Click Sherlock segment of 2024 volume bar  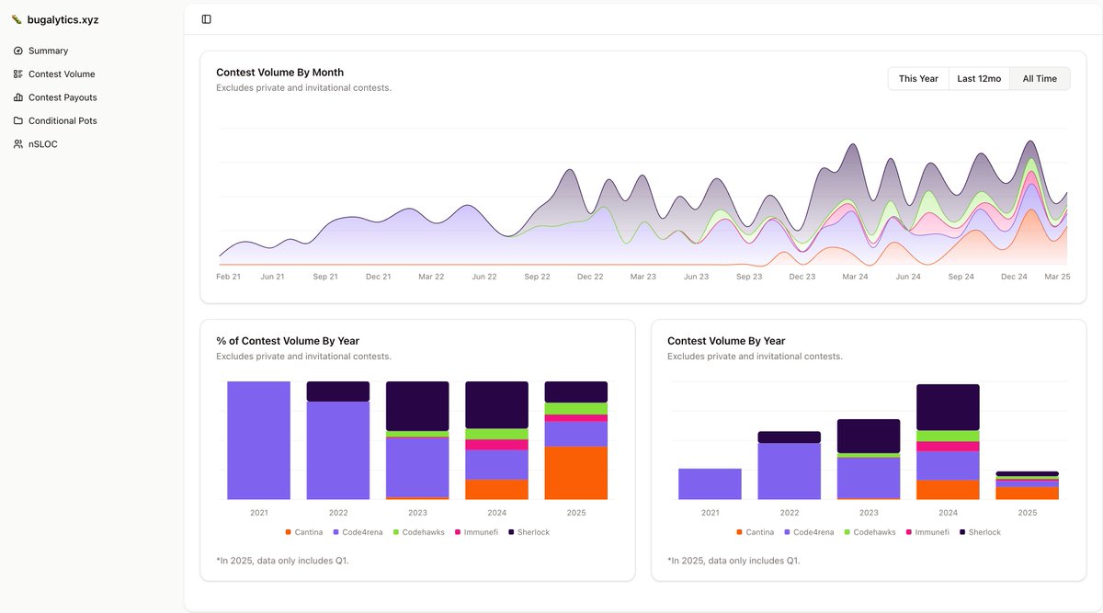click(x=948, y=407)
